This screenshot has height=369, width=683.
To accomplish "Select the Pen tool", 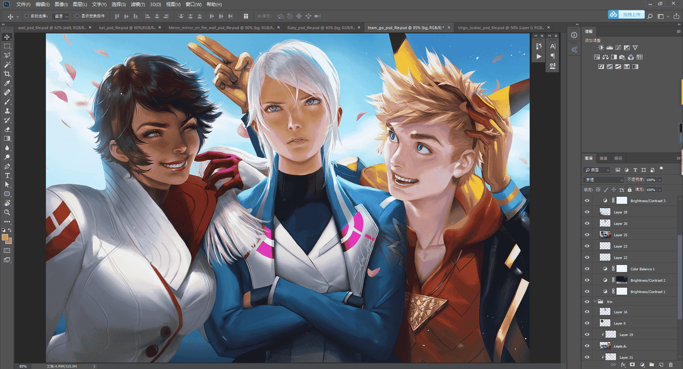I will click(7, 166).
